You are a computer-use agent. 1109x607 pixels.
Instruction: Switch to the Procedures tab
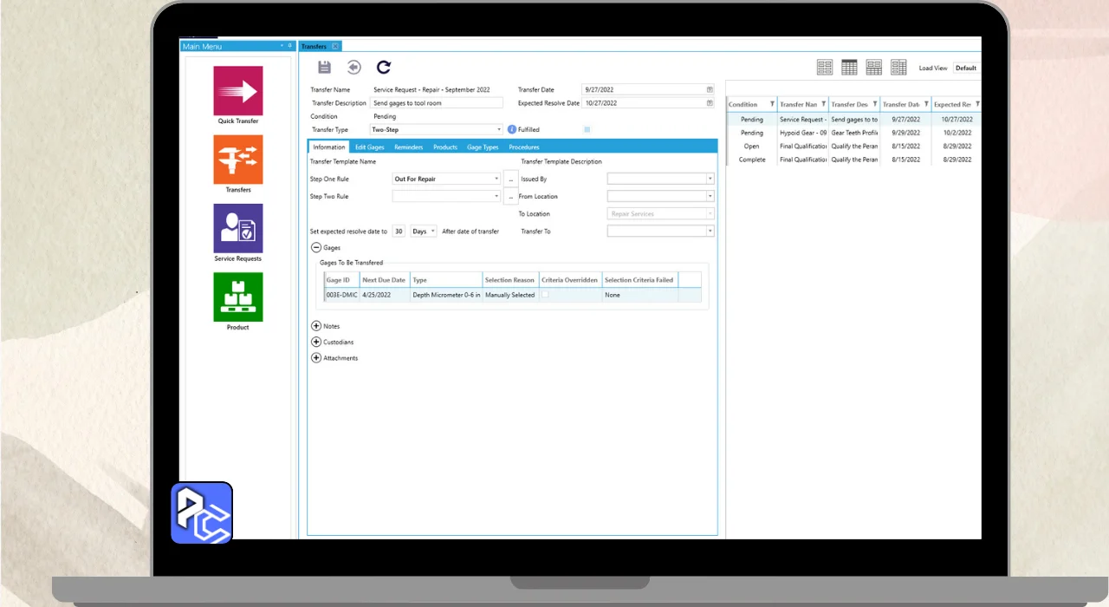coord(524,147)
